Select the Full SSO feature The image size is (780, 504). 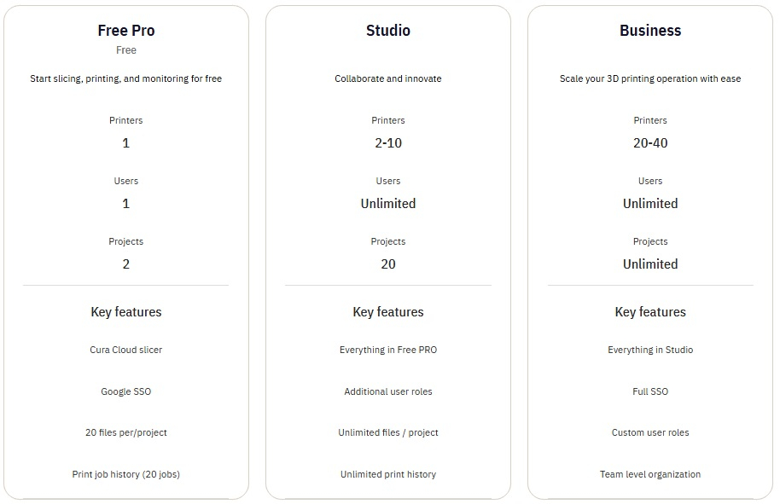(x=650, y=391)
